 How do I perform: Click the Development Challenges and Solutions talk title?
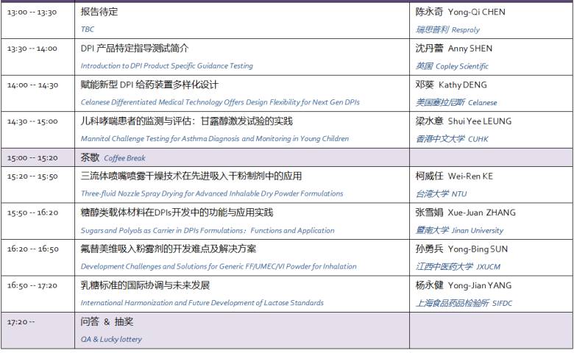tap(219, 266)
